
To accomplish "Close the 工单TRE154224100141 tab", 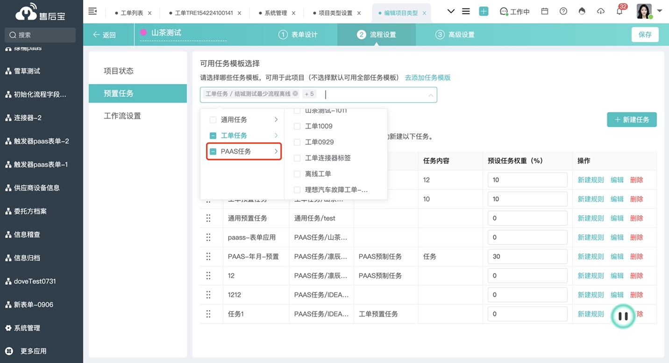I will coord(239,13).
